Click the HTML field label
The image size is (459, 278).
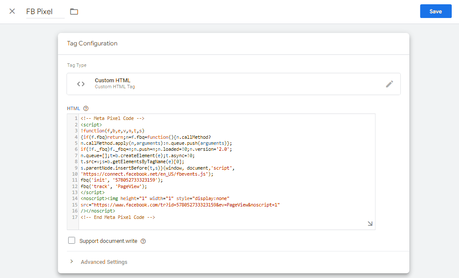[73, 108]
